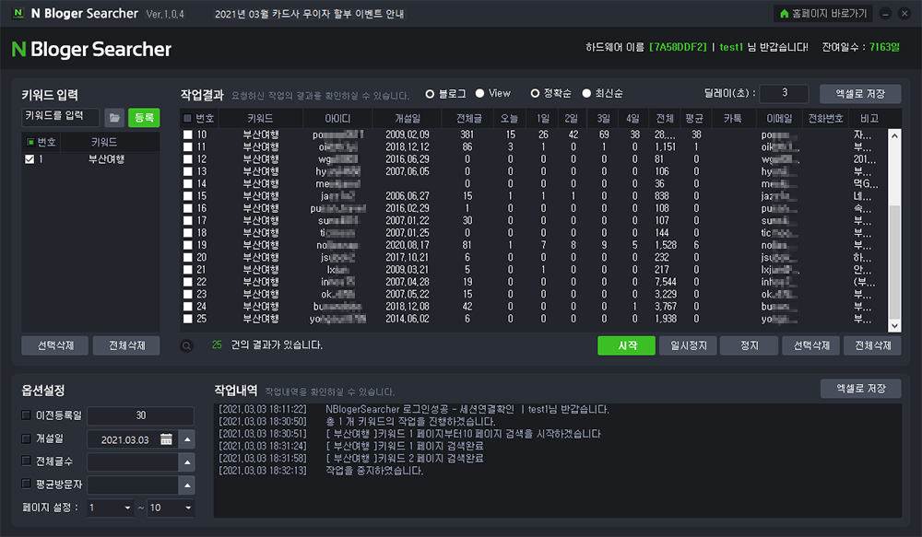Uncheck keyword 1 부산여행 checkbox

click(x=30, y=159)
